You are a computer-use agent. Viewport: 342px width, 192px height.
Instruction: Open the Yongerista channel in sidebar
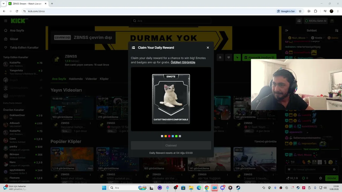(23, 72)
